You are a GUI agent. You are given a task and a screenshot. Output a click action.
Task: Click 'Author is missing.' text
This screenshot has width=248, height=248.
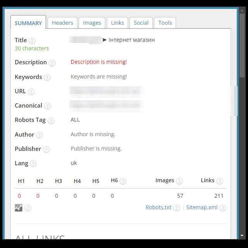93,134
